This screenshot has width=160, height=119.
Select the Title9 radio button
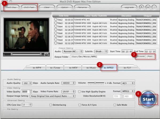pos(56,43)
